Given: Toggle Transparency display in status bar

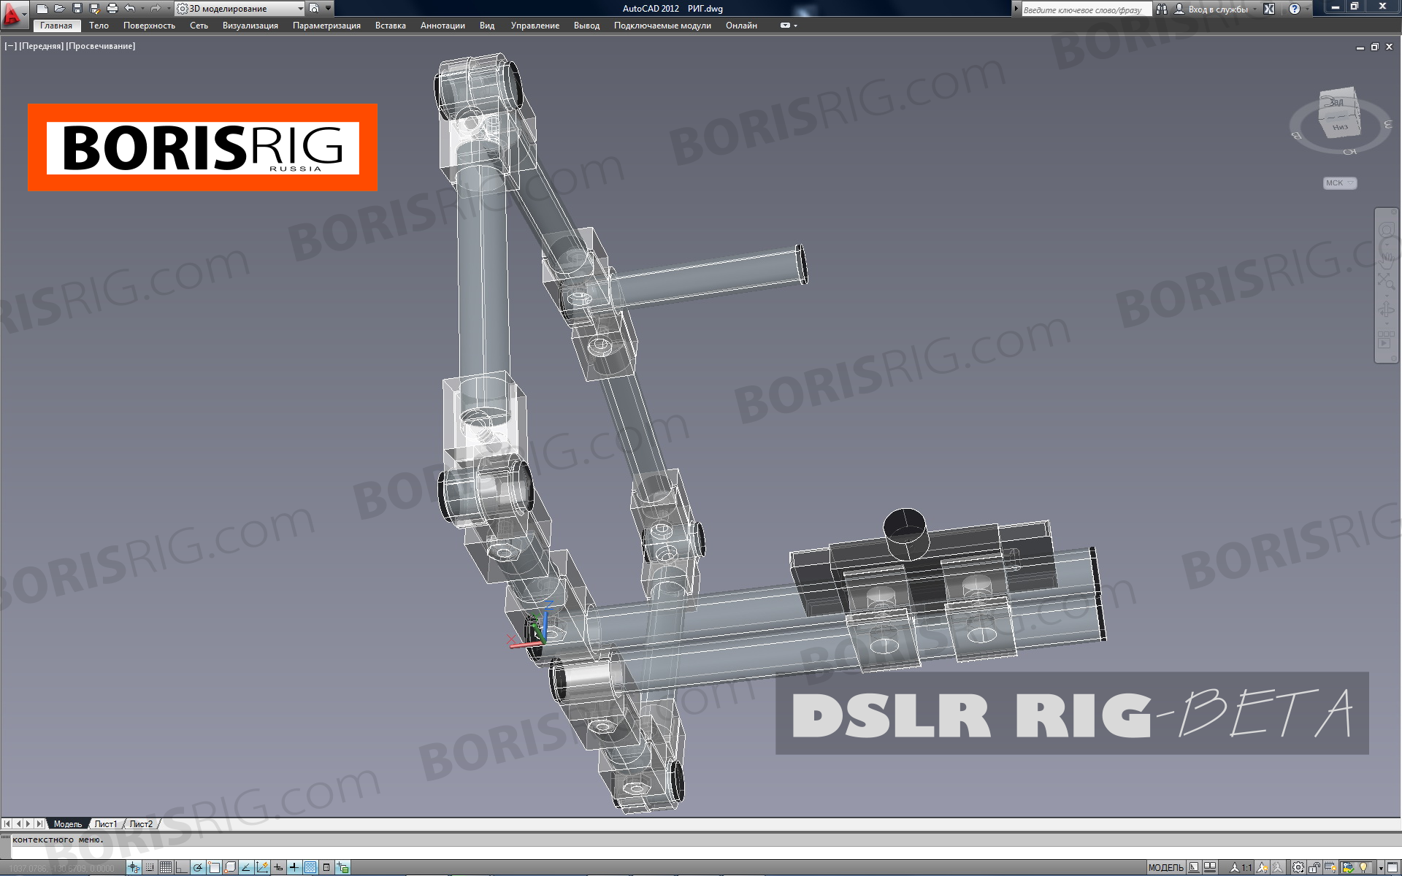Looking at the screenshot, I should (x=310, y=867).
